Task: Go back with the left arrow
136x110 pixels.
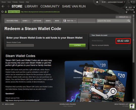Action: point(3,6)
